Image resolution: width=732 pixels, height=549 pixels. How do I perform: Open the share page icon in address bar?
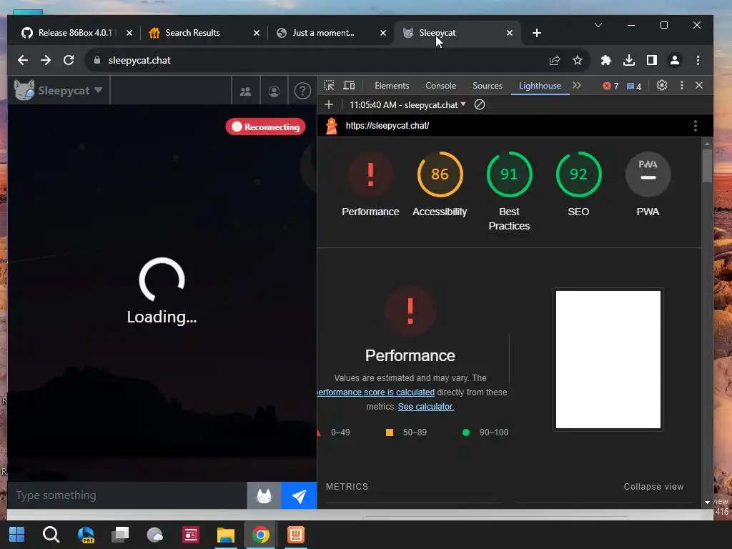pos(555,60)
